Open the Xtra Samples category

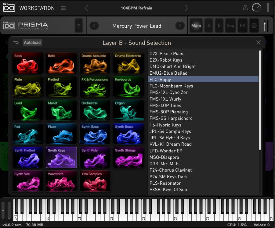[95, 181]
